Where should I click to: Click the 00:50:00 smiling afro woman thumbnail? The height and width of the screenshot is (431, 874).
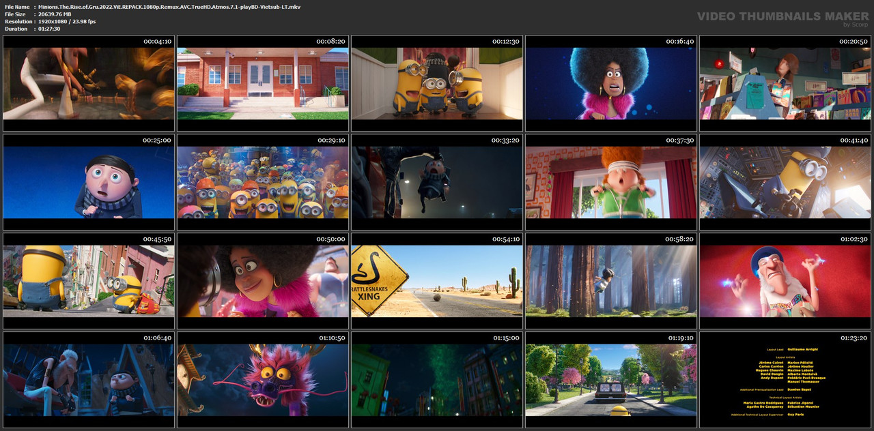point(263,281)
